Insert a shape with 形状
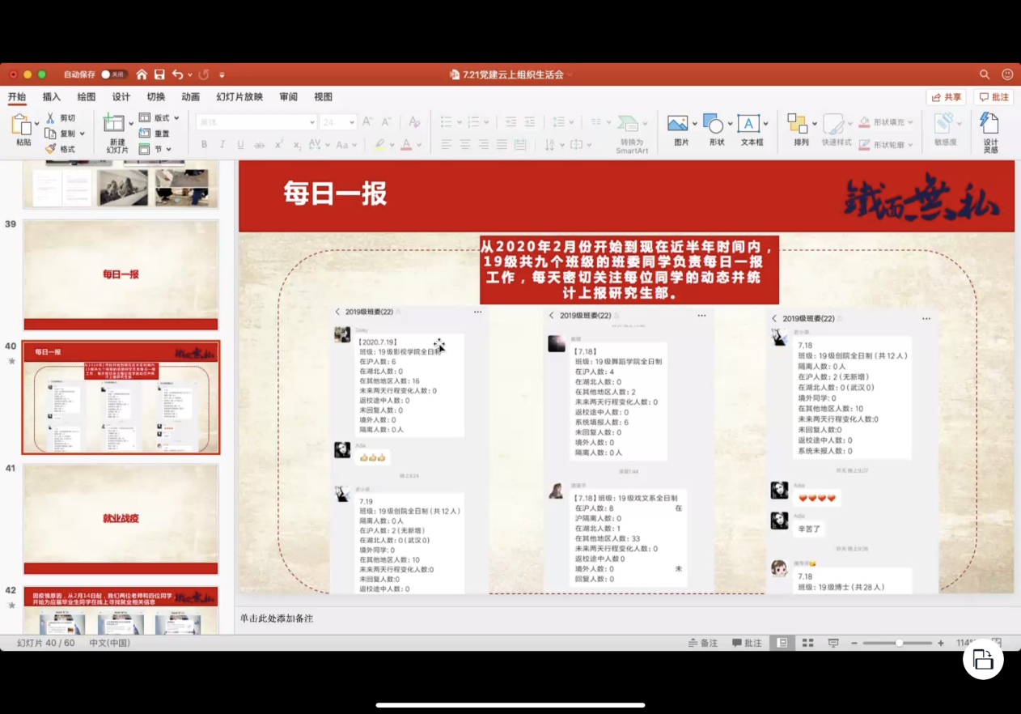 point(715,130)
